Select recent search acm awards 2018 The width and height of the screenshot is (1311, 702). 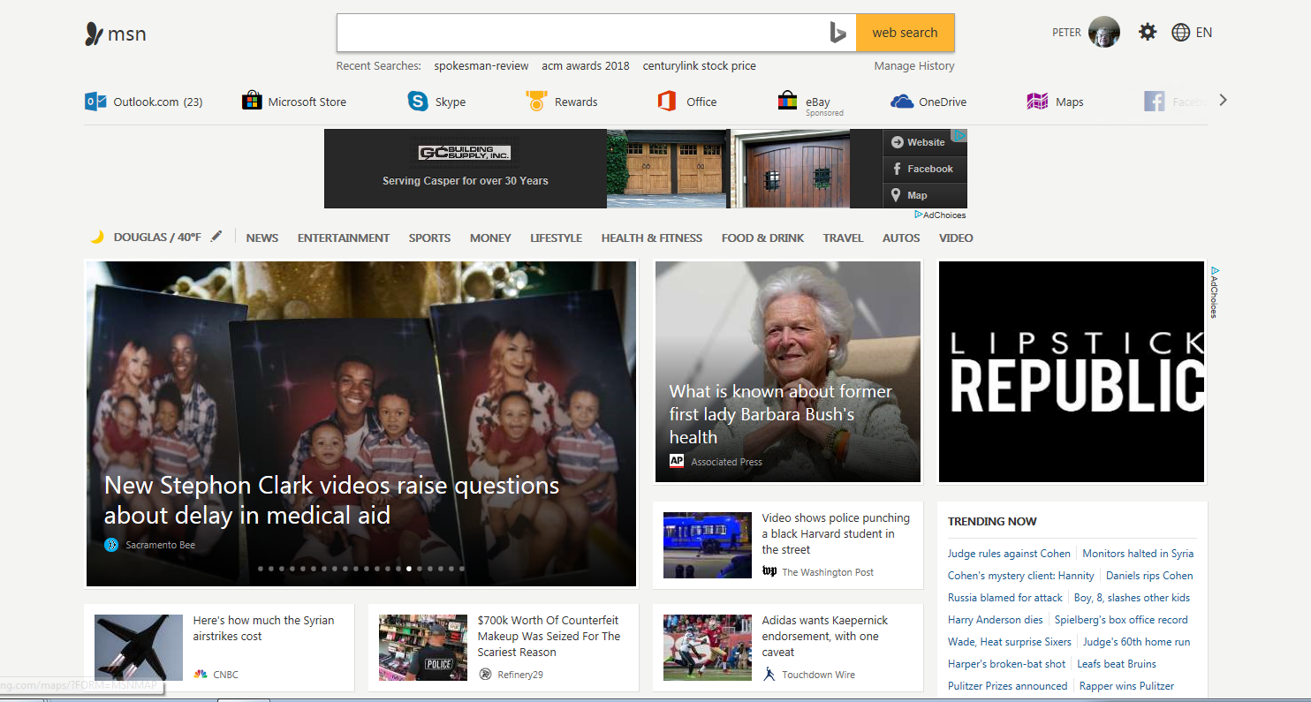(x=586, y=65)
